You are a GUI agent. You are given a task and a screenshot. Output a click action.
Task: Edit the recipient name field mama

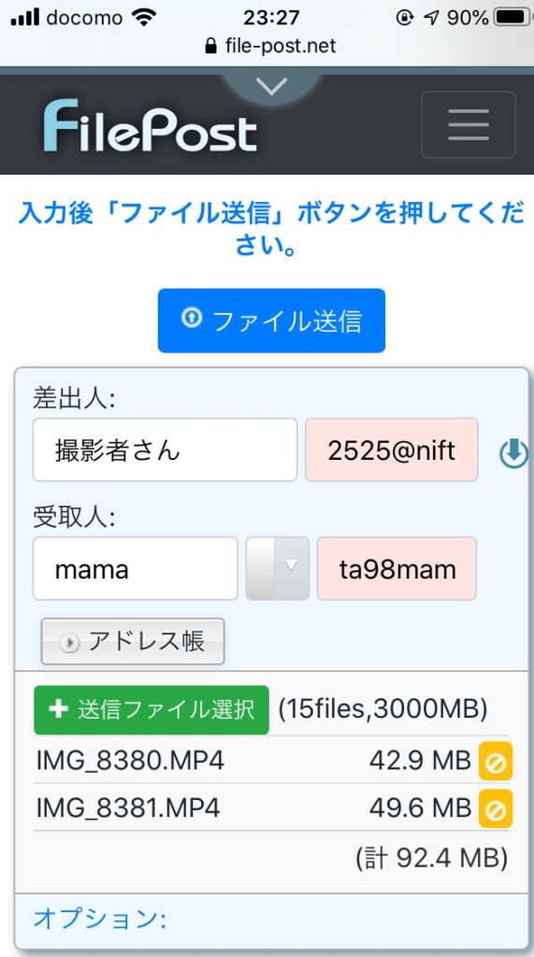(135, 569)
